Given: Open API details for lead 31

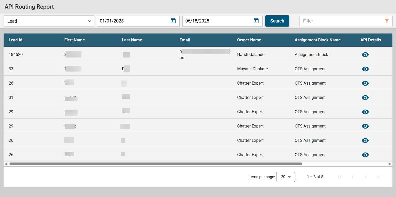Looking at the screenshot, I should click(x=365, y=97).
